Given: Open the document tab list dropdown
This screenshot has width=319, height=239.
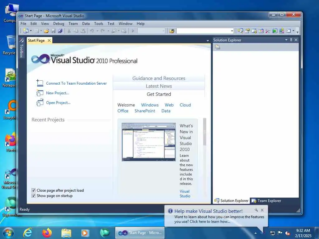Looking at the screenshot, I should point(208,41).
